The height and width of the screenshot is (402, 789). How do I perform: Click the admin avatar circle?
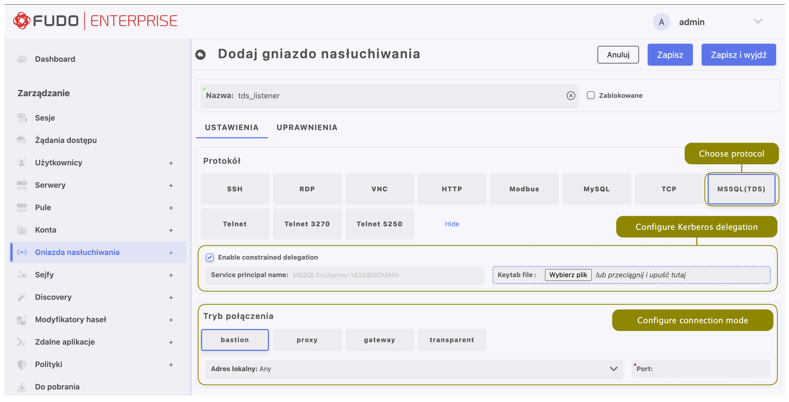(x=661, y=22)
